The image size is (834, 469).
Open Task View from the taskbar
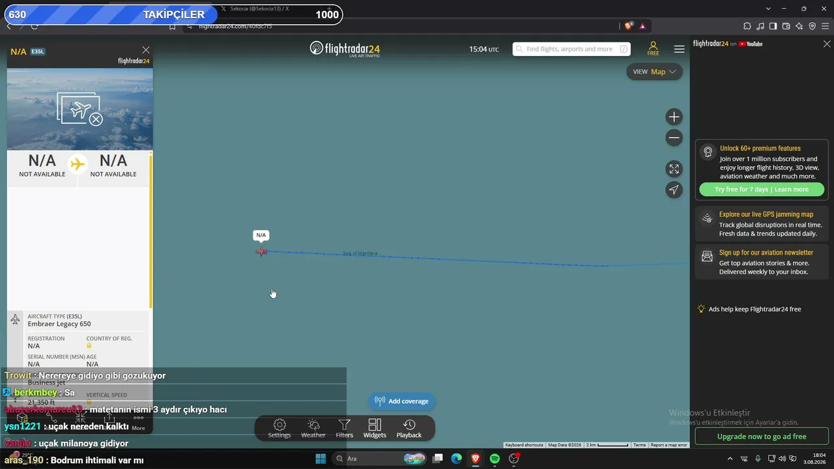click(438, 459)
